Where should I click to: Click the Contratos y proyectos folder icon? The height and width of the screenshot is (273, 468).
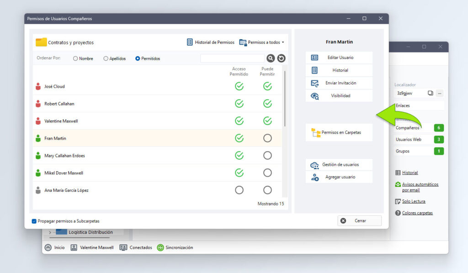(x=41, y=42)
